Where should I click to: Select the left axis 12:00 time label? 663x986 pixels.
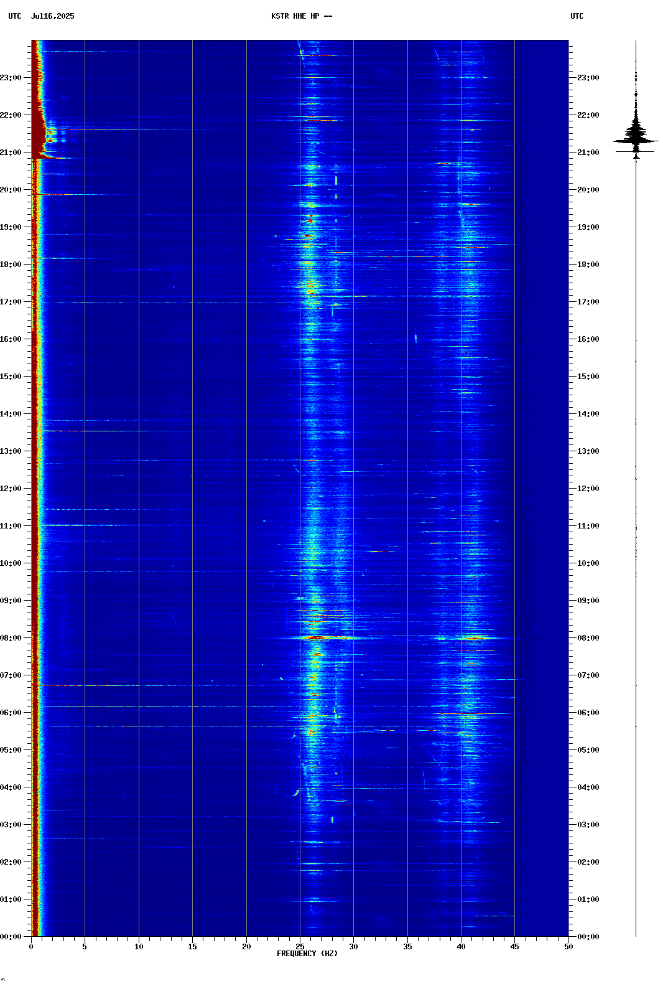click(x=11, y=489)
